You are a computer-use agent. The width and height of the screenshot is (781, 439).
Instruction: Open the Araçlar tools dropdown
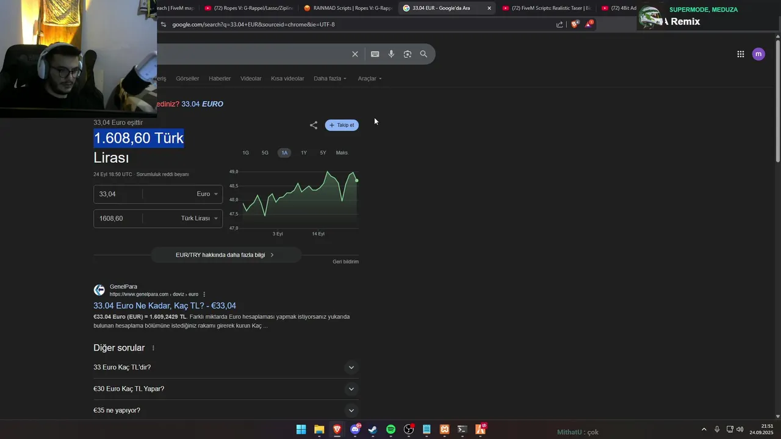370,79
